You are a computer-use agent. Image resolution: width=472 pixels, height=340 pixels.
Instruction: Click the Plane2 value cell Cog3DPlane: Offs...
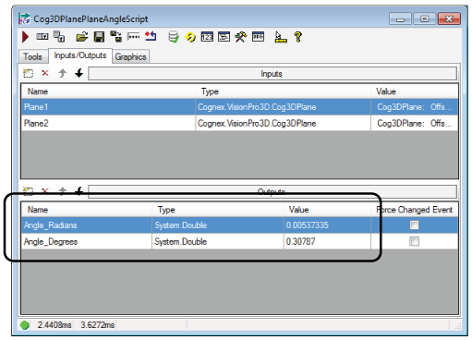[x=415, y=123]
